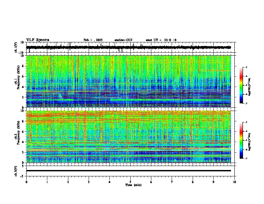
Task: Click time axis tick label "3"
Action: [89, 182]
